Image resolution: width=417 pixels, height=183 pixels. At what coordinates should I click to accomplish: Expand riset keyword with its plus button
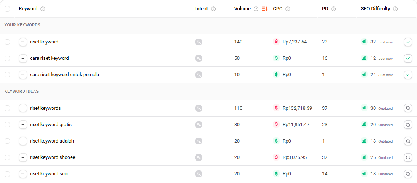[23, 42]
